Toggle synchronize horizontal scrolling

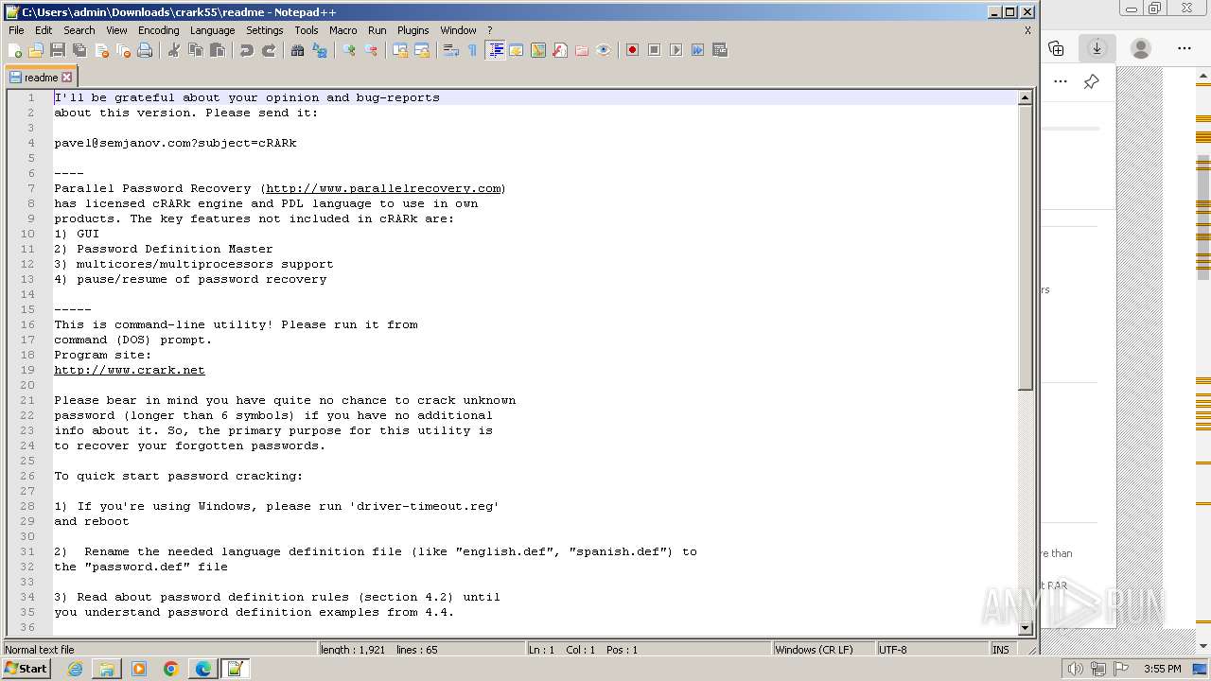(422, 50)
